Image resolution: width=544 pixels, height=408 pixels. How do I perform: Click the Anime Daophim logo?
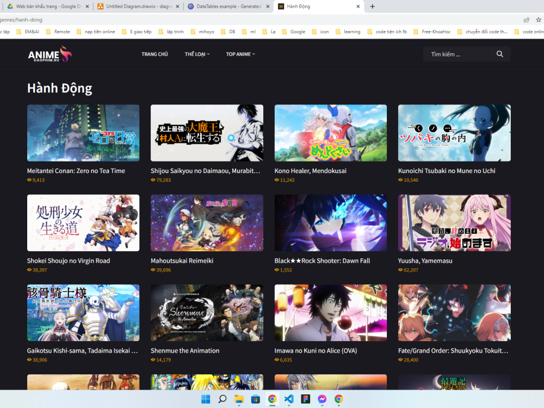[50, 54]
